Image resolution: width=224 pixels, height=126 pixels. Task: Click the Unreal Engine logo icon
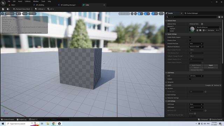[3, 3]
